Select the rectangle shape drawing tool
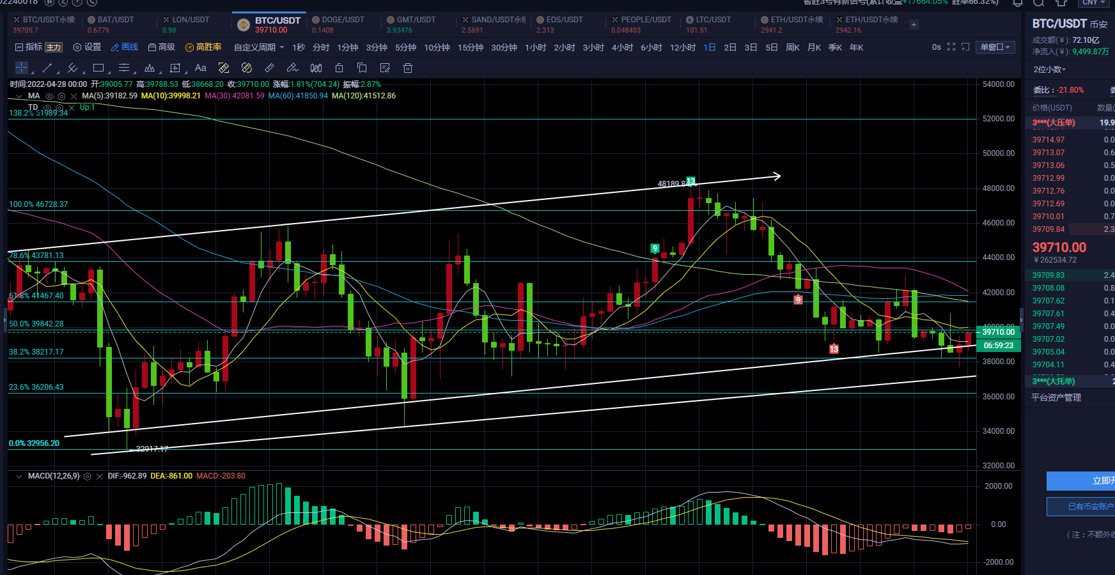1115x575 pixels. click(98, 68)
